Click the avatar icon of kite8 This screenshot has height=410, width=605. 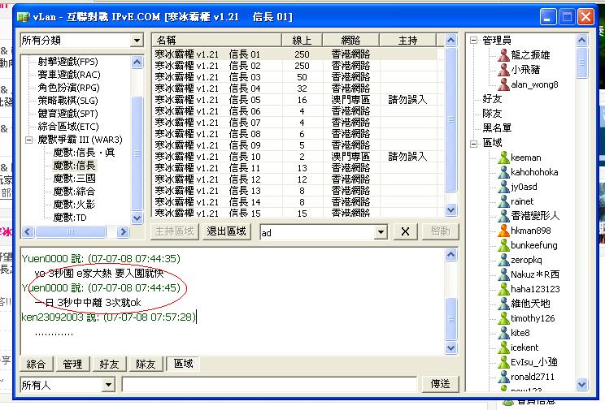pyautogui.click(x=503, y=333)
